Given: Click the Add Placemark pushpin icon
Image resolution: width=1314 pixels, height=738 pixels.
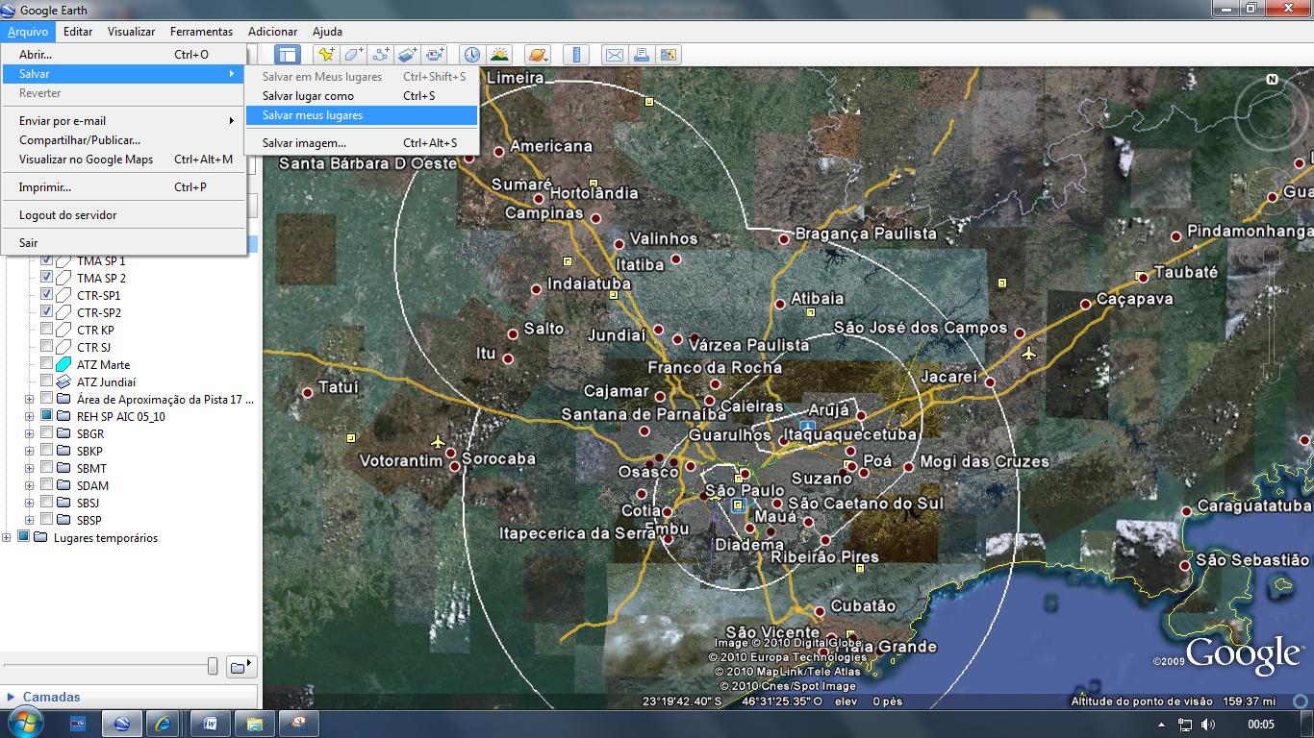Looking at the screenshot, I should 326,55.
